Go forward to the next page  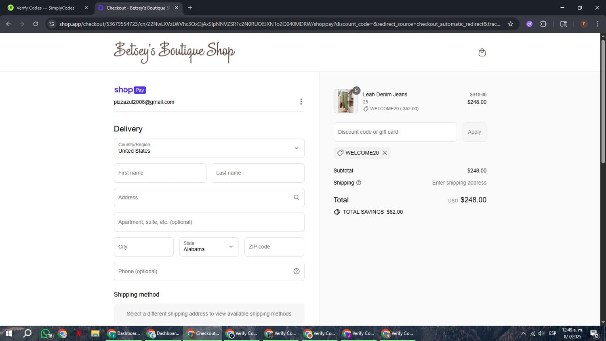tap(22, 24)
